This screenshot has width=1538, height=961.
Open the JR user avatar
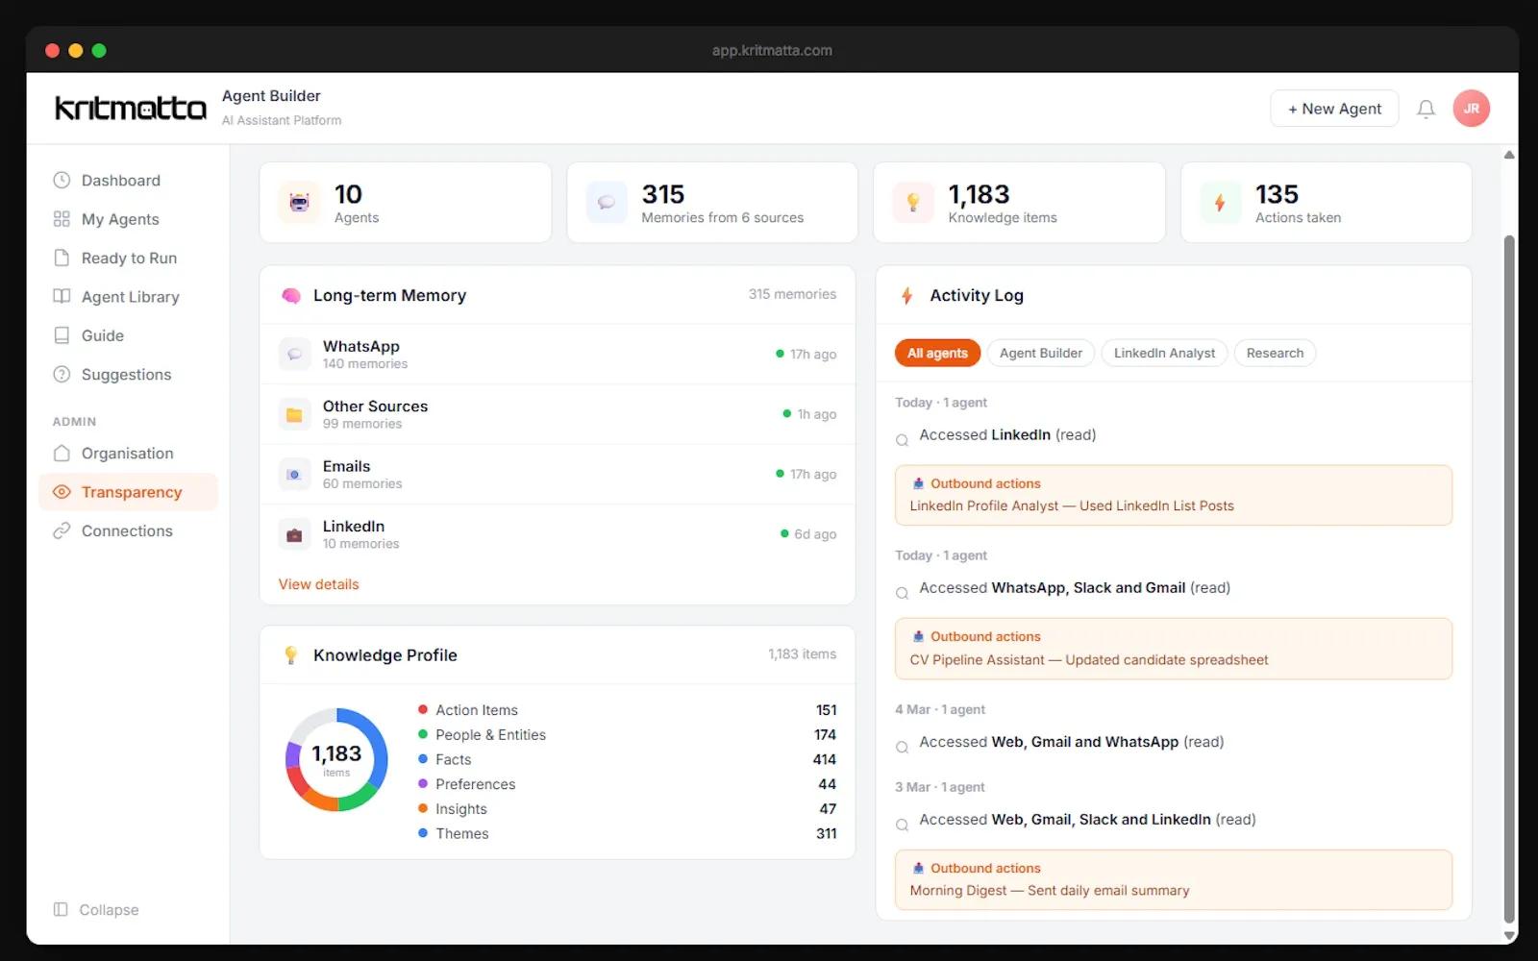1471,109
